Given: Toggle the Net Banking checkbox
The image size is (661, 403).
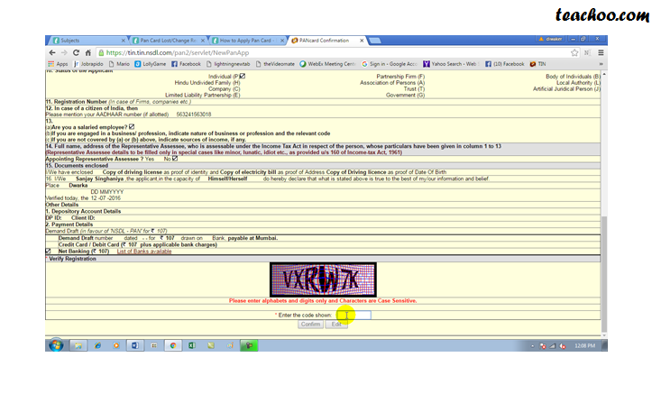Looking at the screenshot, I should (48, 252).
